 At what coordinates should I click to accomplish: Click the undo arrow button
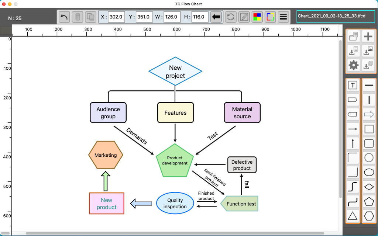(64, 17)
